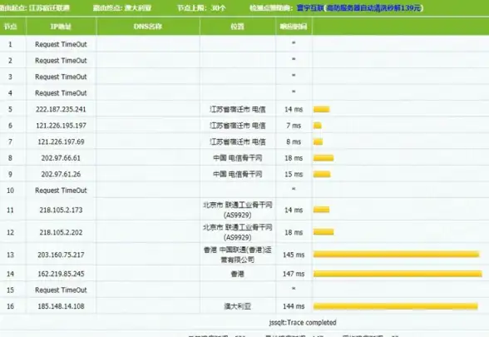Click the 147 ms response value
Screen dimensions: 489x337
pos(294,274)
